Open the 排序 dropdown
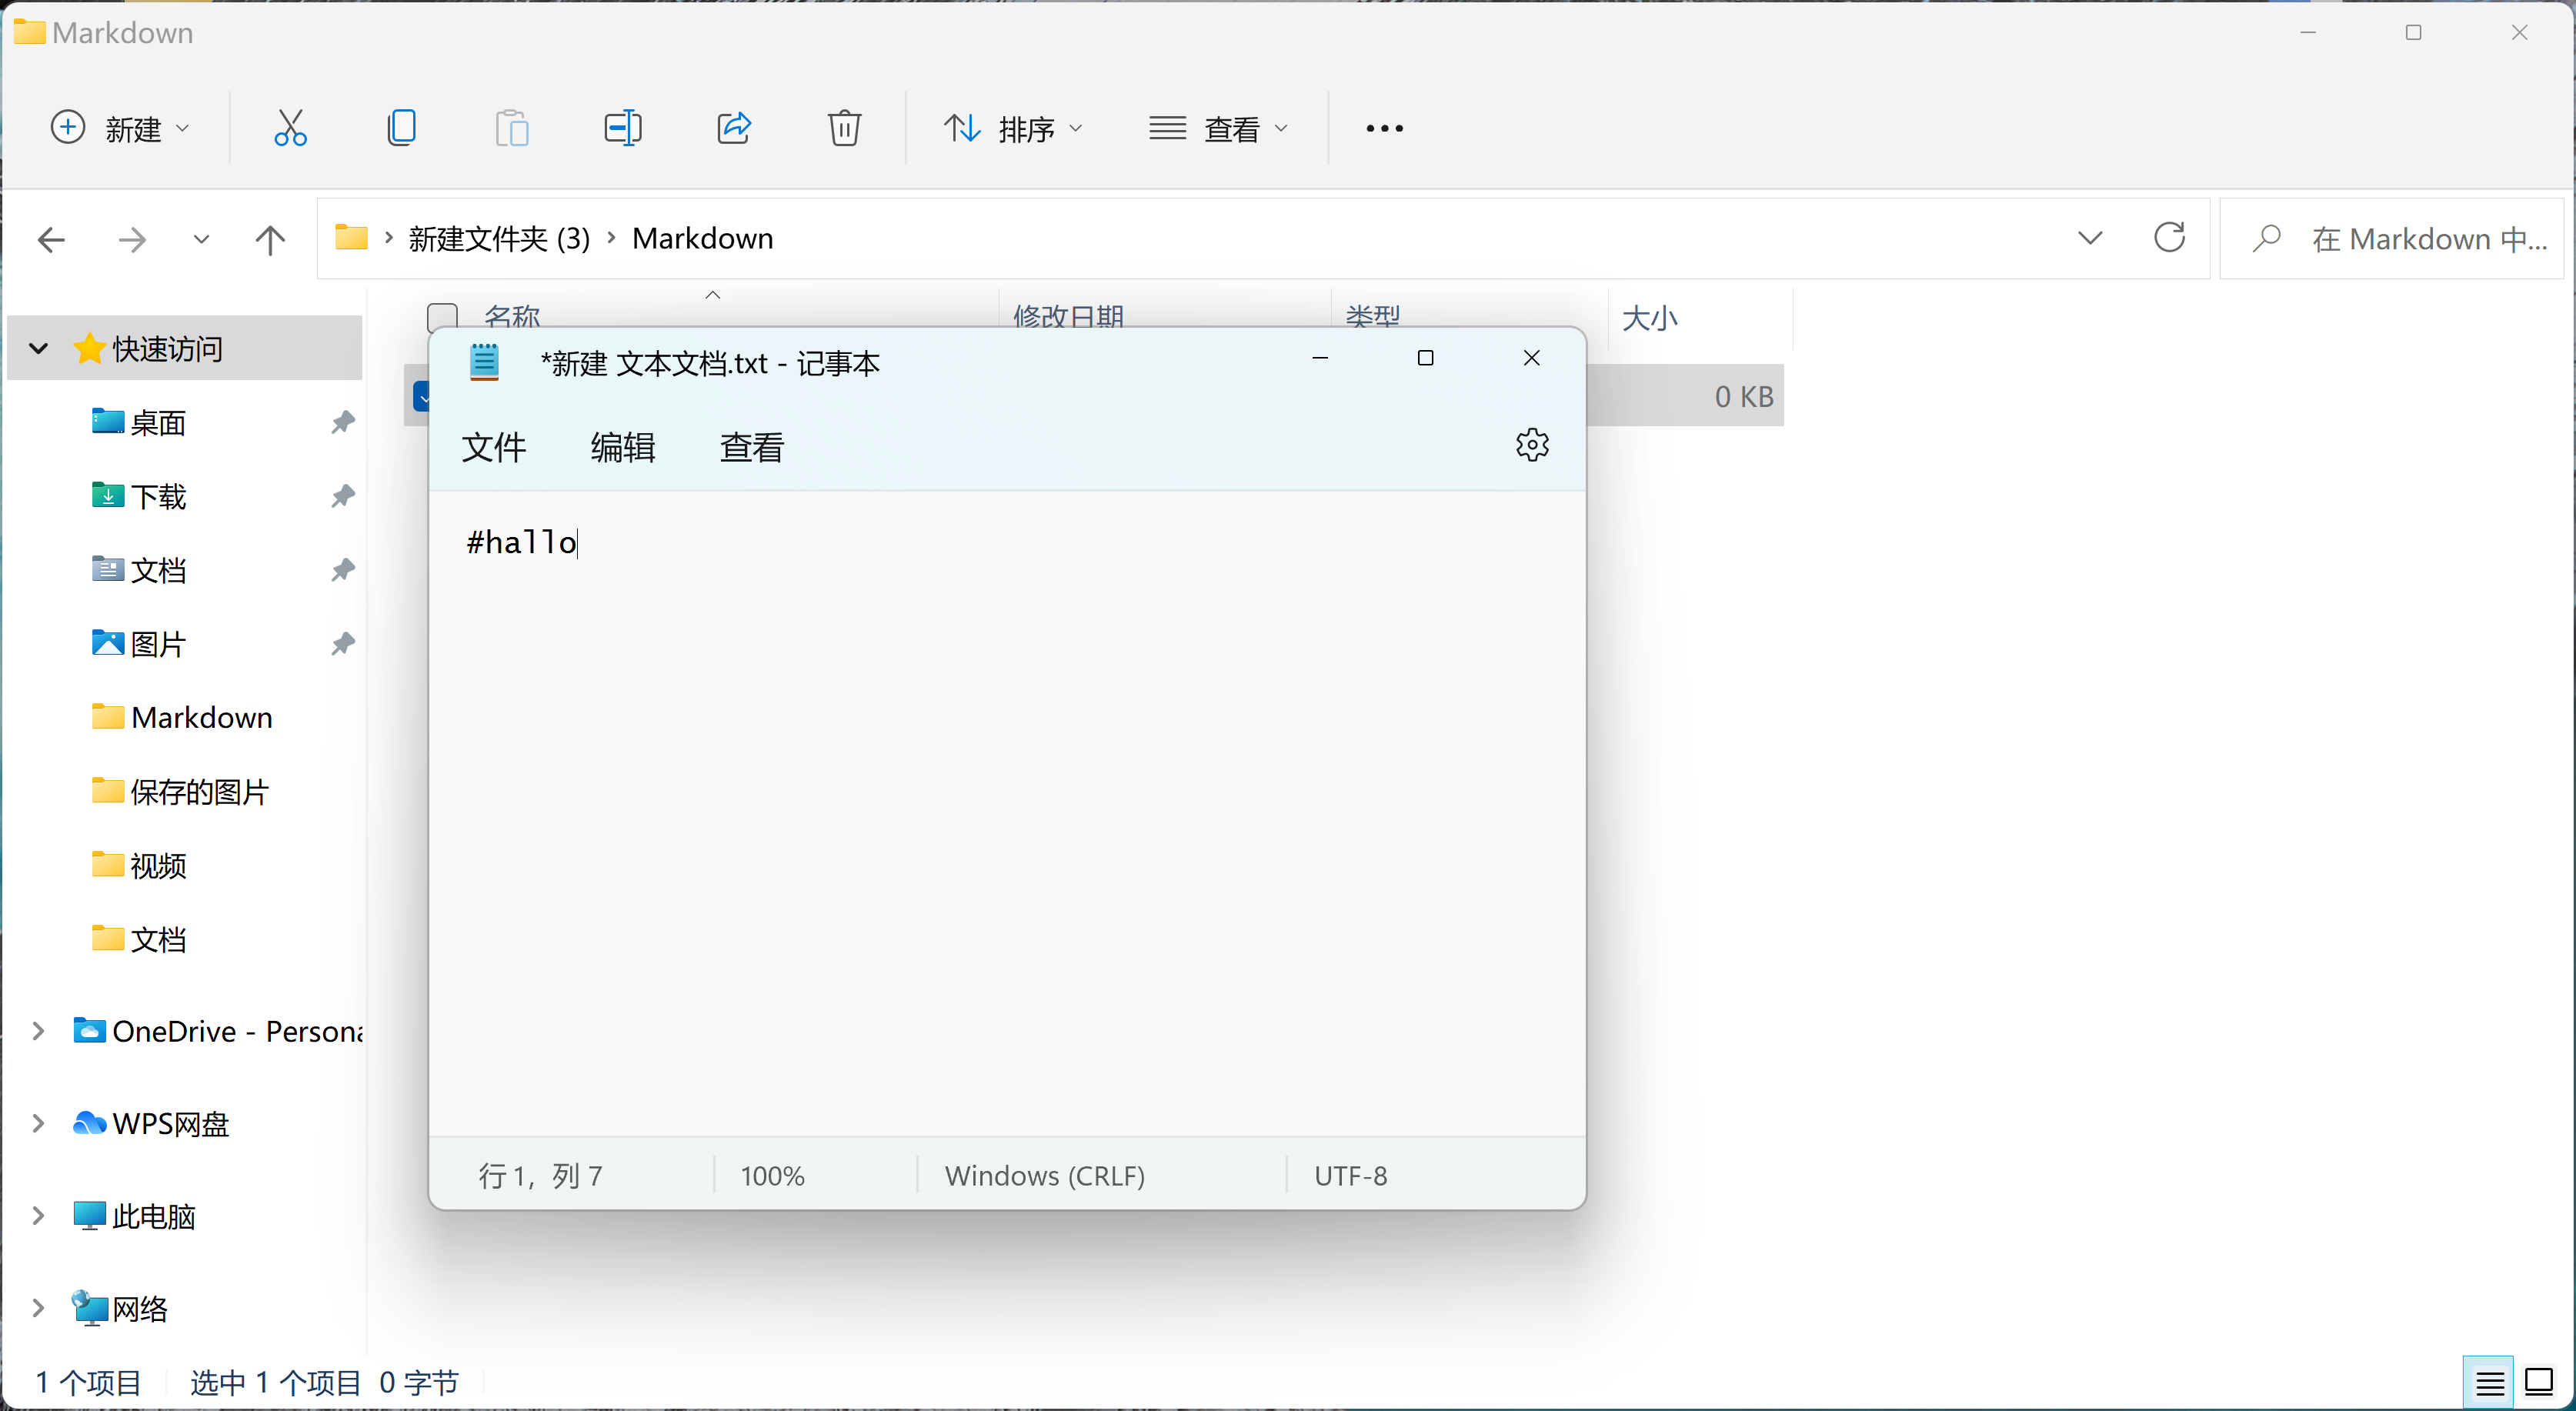This screenshot has height=1411, width=2576. click(x=1014, y=127)
